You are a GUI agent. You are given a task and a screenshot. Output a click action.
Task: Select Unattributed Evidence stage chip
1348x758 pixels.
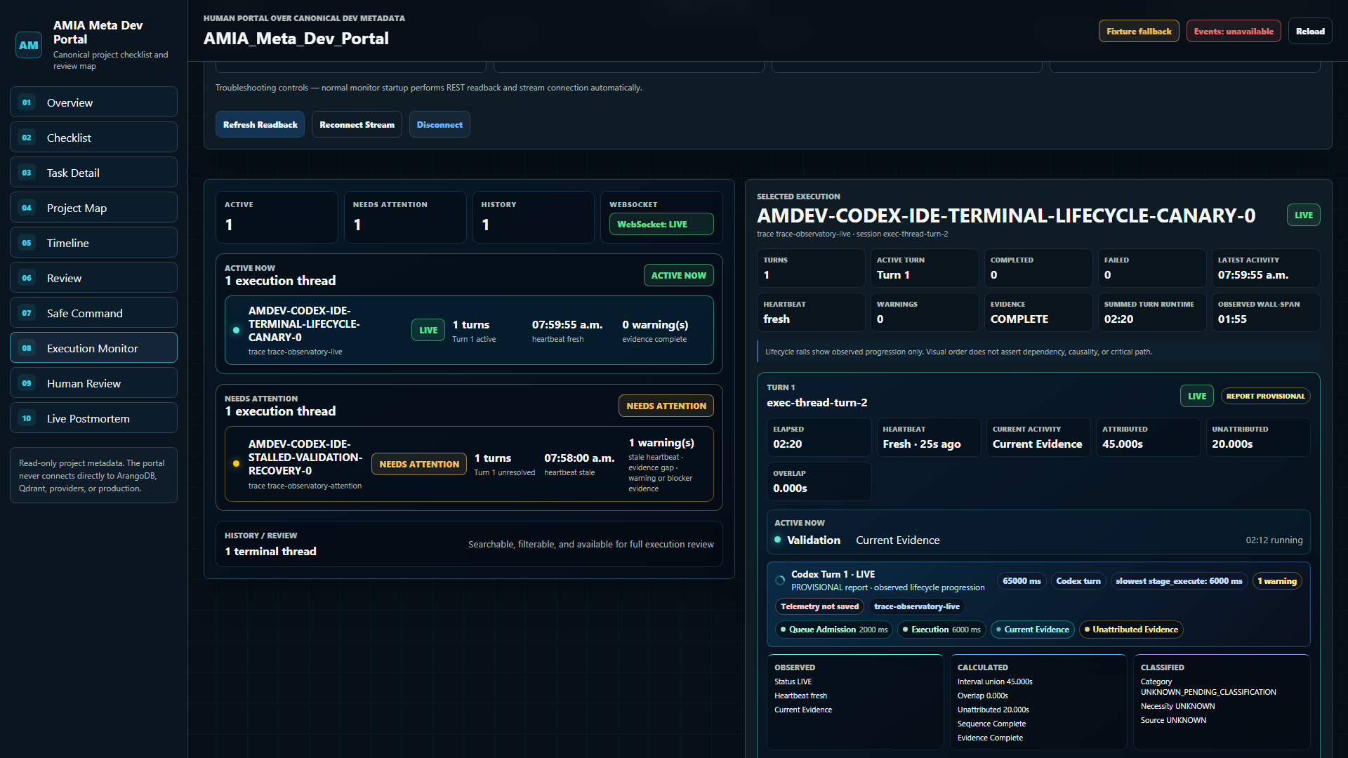(x=1131, y=630)
